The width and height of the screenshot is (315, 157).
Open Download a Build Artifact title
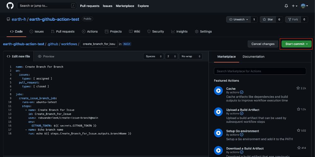click(x=245, y=149)
